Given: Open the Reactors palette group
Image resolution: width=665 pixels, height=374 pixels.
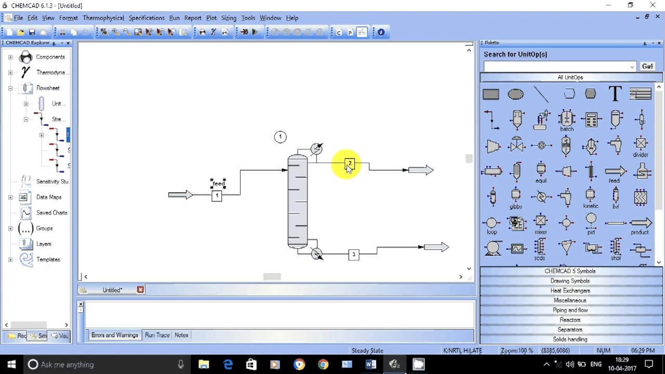Looking at the screenshot, I should pyautogui.click(x=570, y=320).
